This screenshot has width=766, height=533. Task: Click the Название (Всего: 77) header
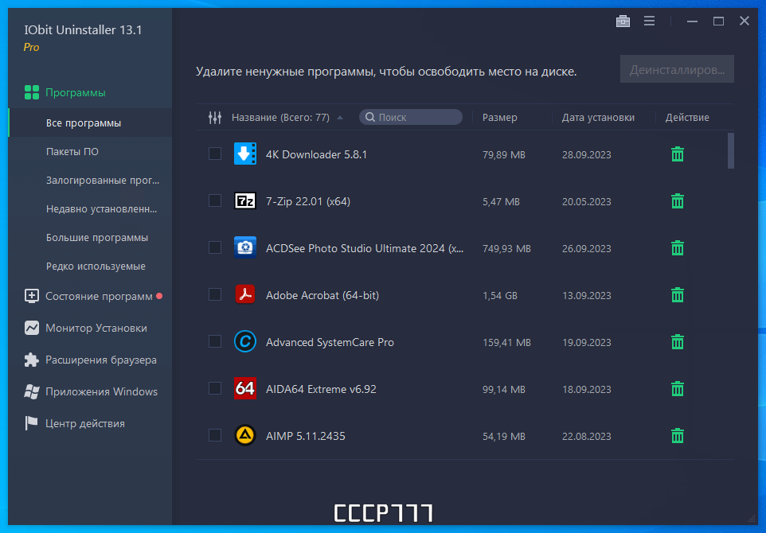point(280,118)
